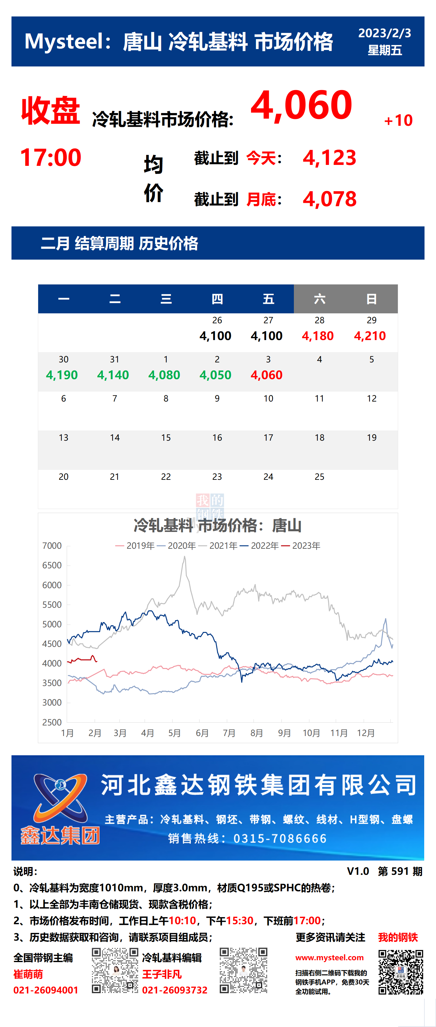Click the V1.0 第 591 期 issue label
Screen dimensions: 436x1027
point(384,871)
